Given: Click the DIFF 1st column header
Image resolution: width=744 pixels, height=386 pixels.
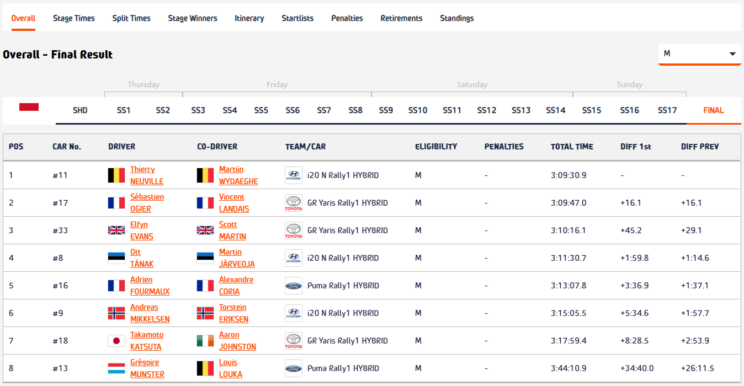Looking at the screenshot, I should pos(636,147).
